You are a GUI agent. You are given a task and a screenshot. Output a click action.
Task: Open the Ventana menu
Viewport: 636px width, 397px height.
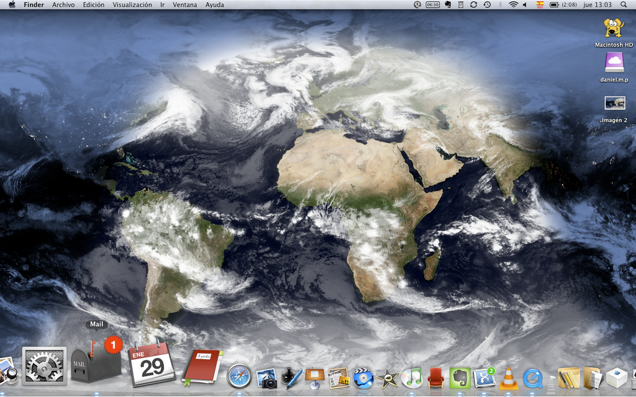coord(185,5)
